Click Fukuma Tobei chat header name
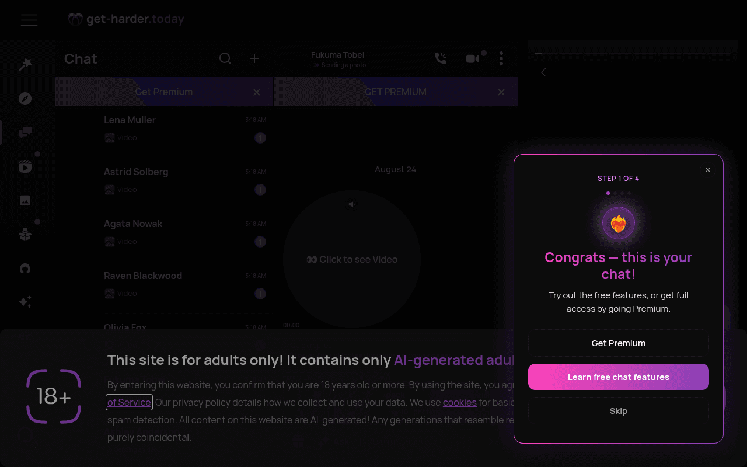The image size is (747, 467). pos(338,55)
